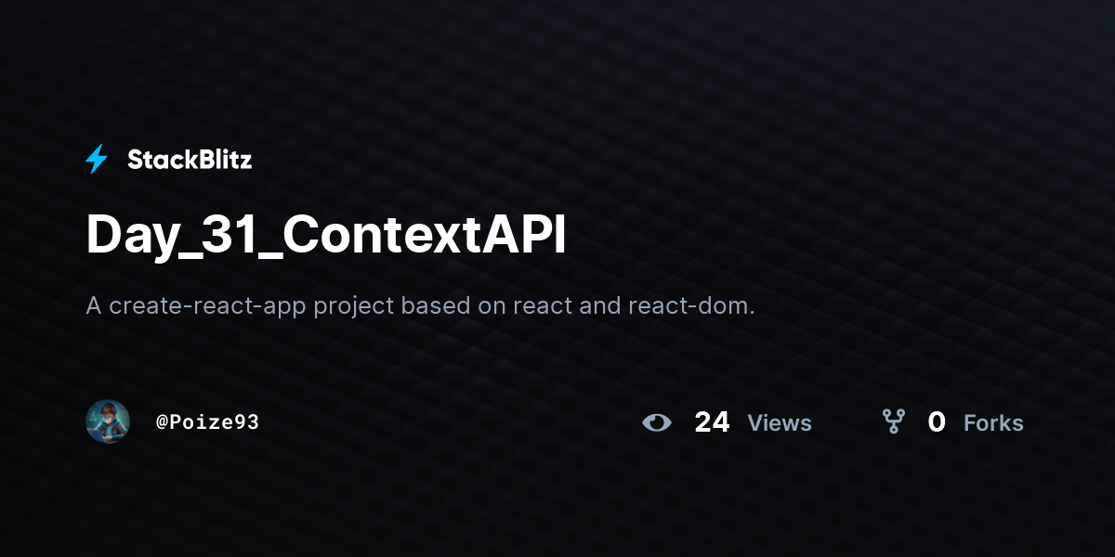Click the Blitz part of the StackBlitz wordmark
Screen dimensions: 1115x557
[223, 160]
